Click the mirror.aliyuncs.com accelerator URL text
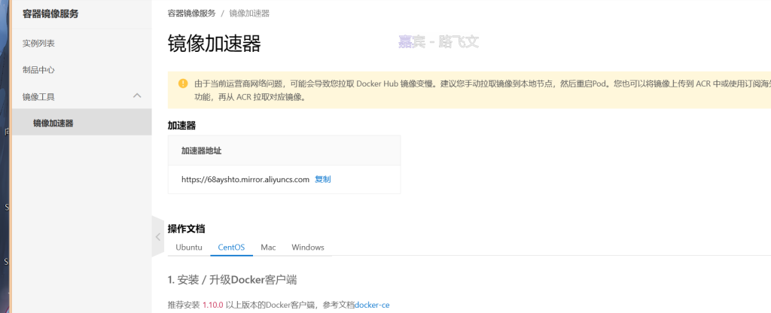 (245, 179)
